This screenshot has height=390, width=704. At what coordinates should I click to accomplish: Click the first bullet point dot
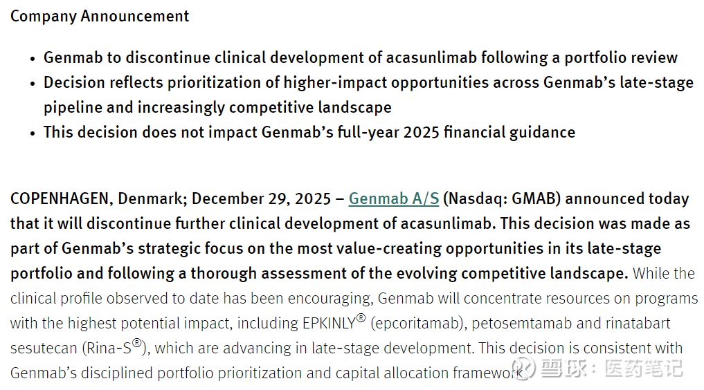click(x=33, y=59)
